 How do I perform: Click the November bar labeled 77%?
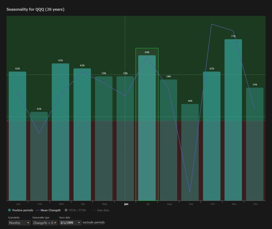point(233,120)
